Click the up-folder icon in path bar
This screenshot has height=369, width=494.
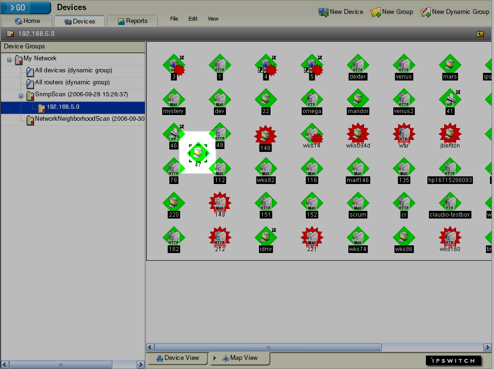point(480,34)
